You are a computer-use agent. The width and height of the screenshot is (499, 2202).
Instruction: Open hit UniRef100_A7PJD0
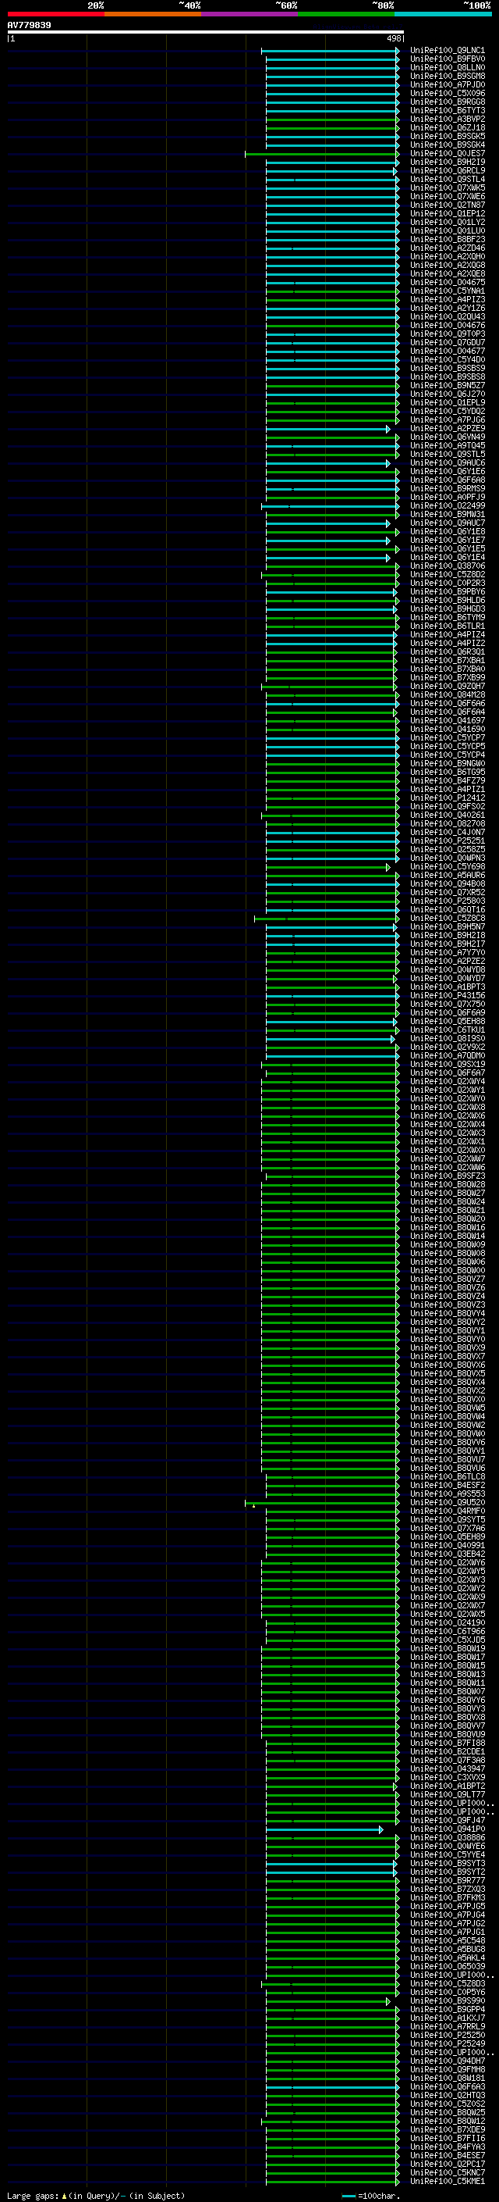pyautogui.click(x=447, y=84)
